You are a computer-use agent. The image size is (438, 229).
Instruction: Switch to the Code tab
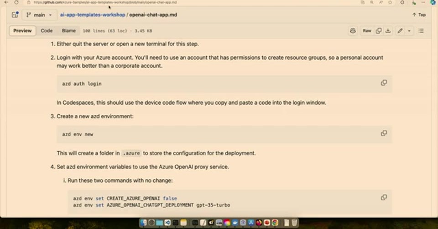click(47, 31)
